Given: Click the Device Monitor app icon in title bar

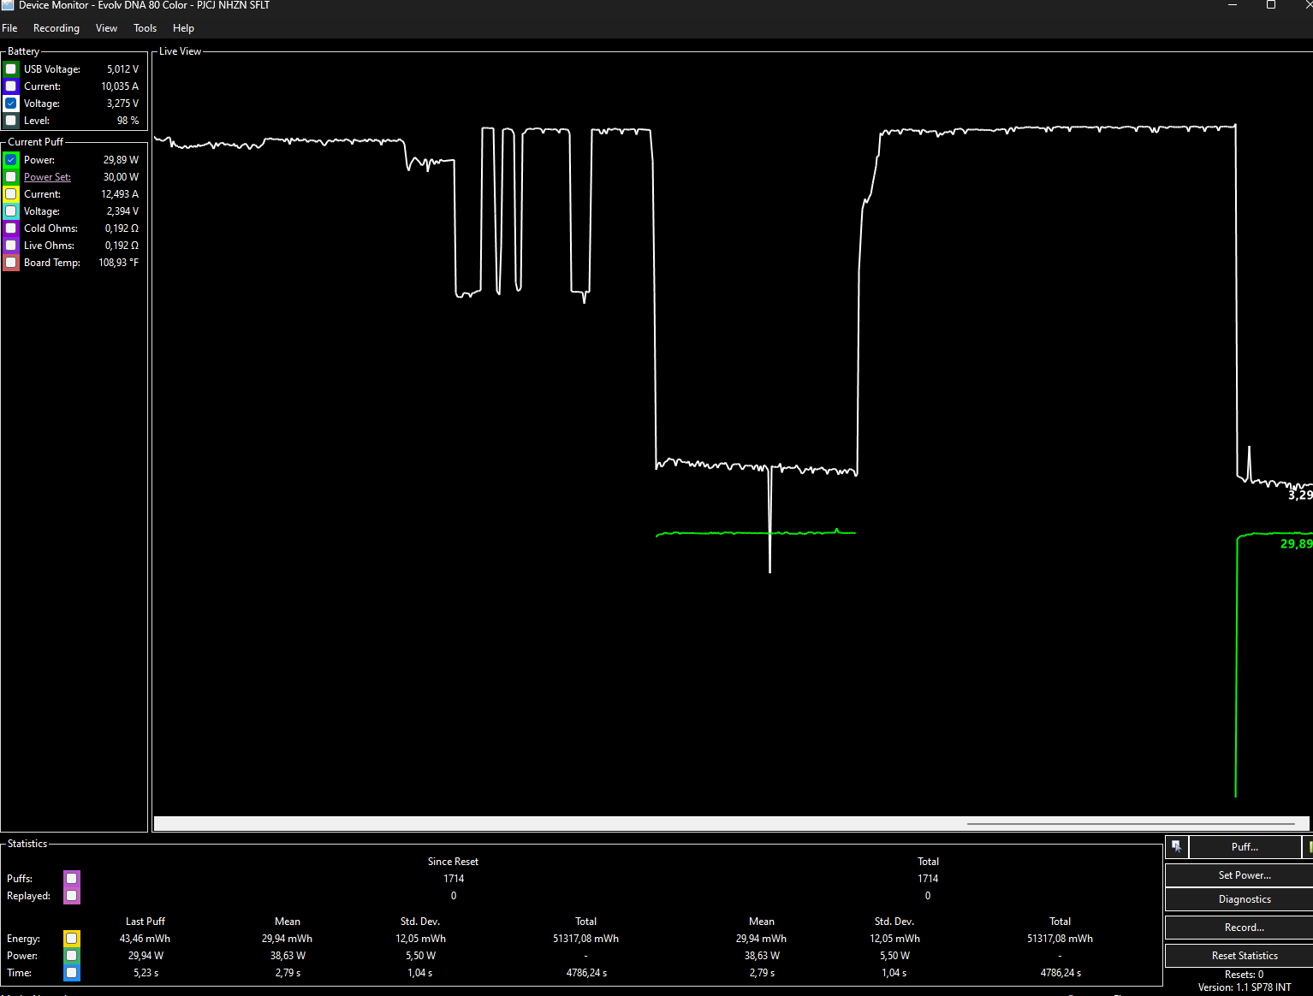Looking at the screenshot, I should [8, 5].
